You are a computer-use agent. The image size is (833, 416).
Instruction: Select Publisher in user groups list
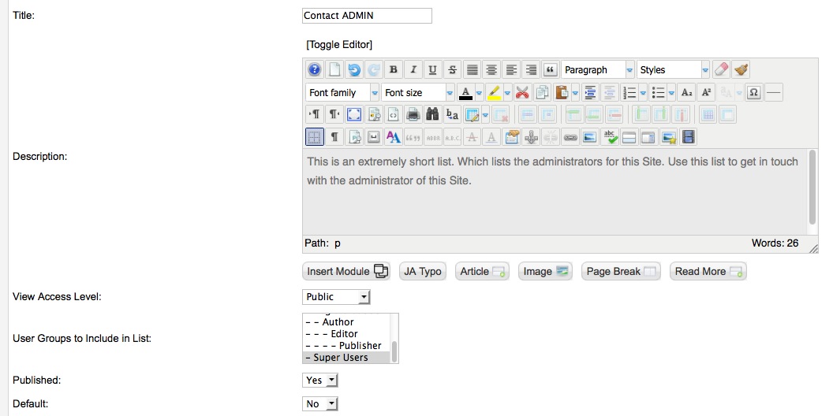pos(347,345)
